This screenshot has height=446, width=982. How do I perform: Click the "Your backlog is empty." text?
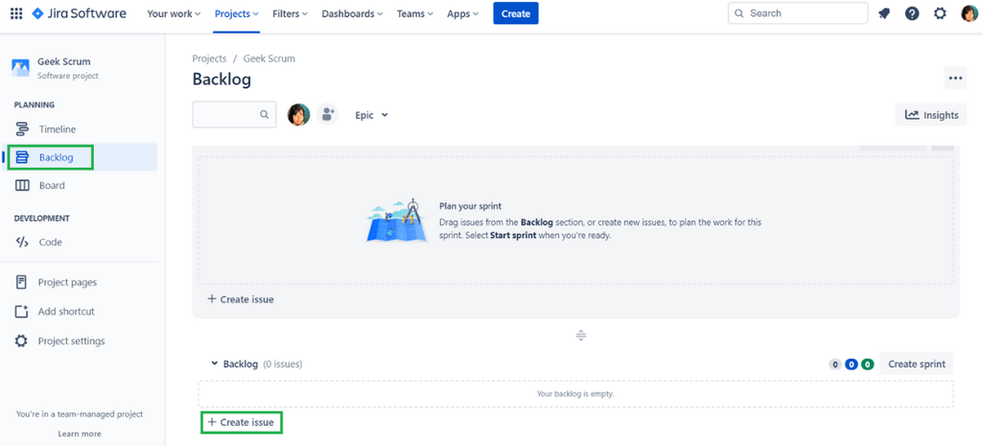[575, 394]
